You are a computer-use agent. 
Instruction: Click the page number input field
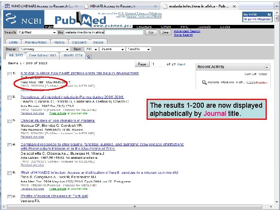pyautogui.click(x=158, y=64)
